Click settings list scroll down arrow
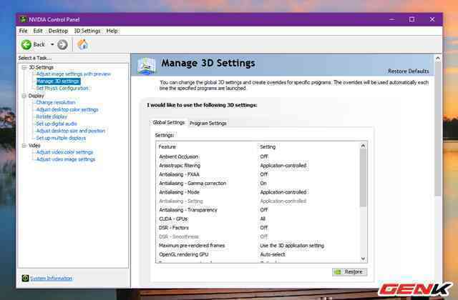The width and height of the screenshot is (458, 300). click(x=363, y=259)
